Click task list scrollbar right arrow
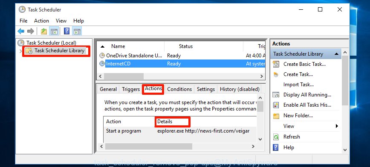Viewport: 370px width, 167px height. coord(261,76)
